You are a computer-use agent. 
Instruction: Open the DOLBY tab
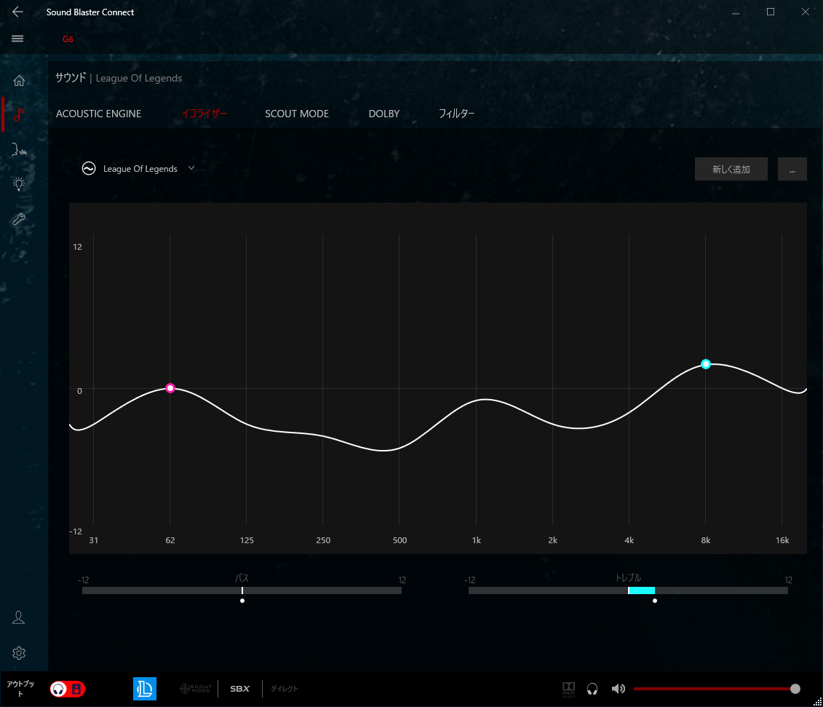coord(383,114)
